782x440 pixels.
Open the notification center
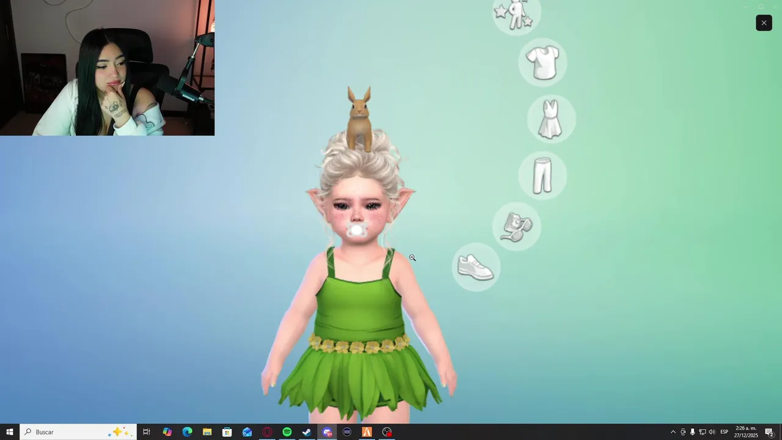click(x=769, y=432)
